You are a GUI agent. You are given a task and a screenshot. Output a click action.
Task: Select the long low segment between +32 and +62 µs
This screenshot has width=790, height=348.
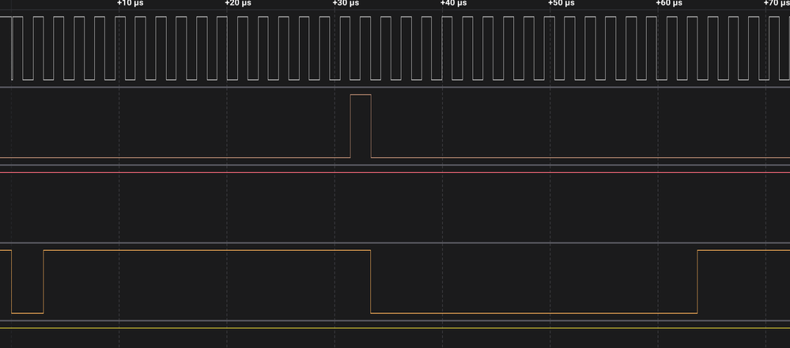[x=534, y=282]
